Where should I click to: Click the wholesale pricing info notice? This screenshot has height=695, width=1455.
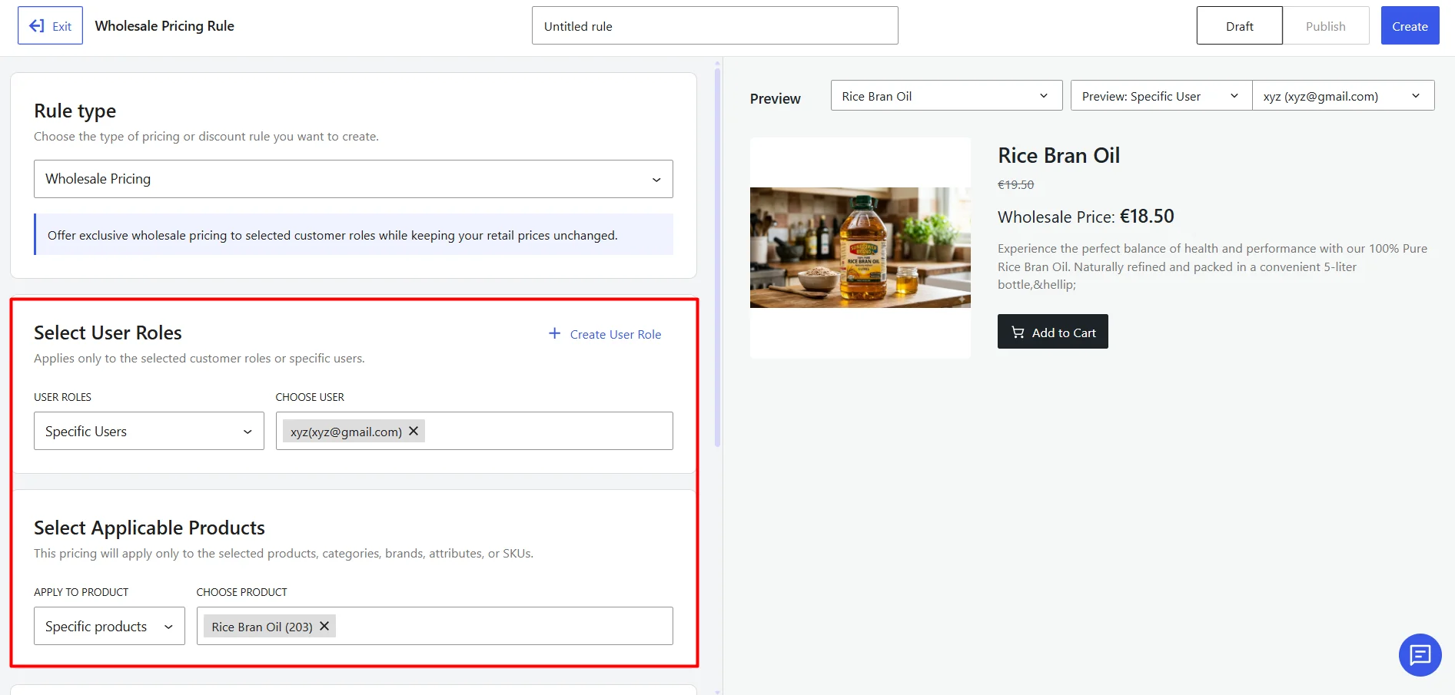click(354, 234)
